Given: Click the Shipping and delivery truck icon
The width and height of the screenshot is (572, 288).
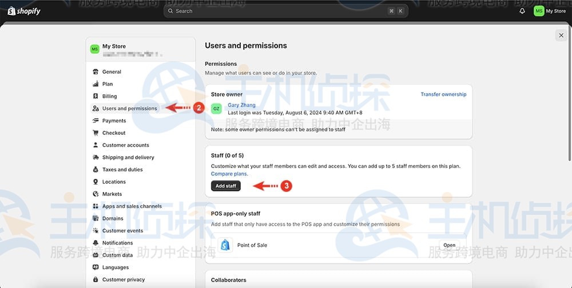Looking at the screenshot, I should [96, 157].
